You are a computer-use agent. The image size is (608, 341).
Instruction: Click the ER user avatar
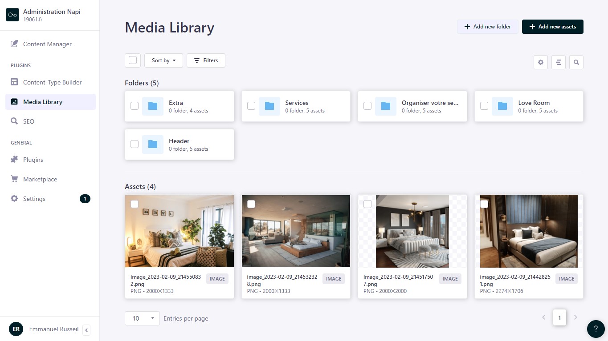point(16,329)
